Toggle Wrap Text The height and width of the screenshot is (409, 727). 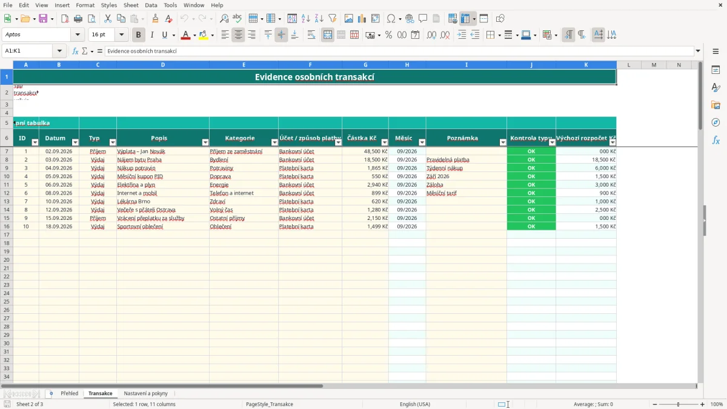coord(311,35)
